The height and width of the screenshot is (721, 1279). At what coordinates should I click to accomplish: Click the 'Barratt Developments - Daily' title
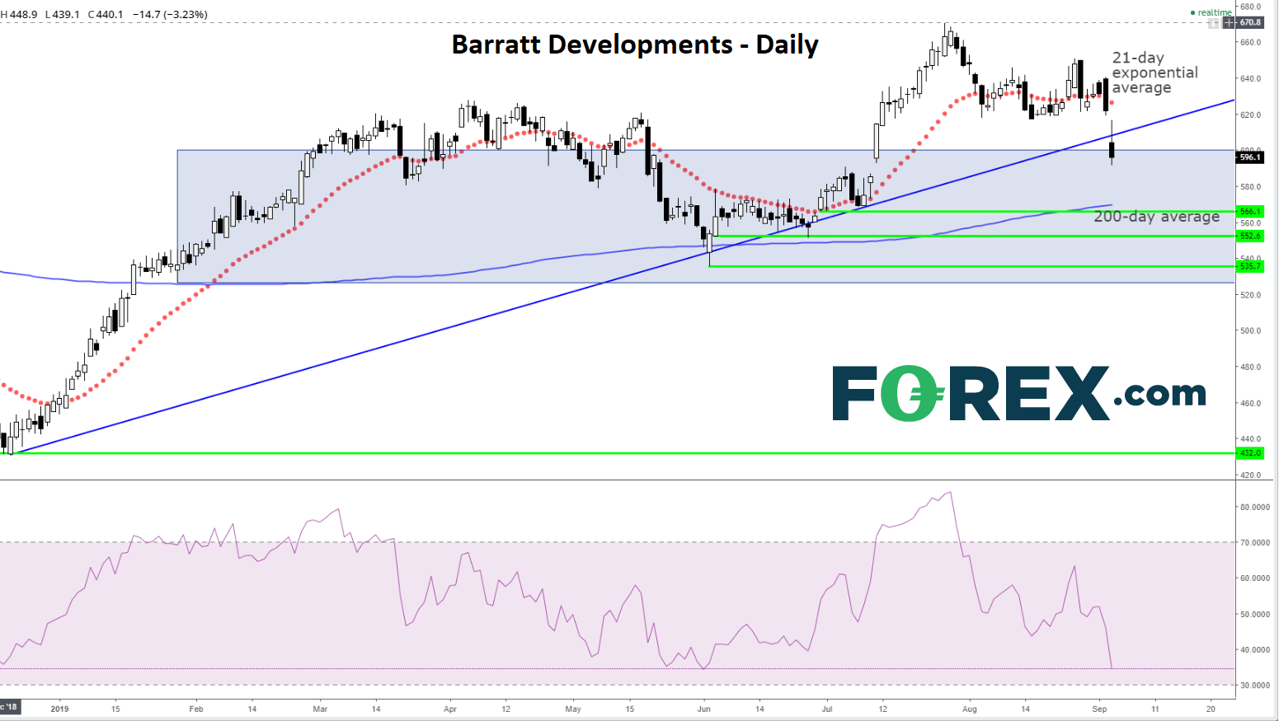(635, 44)
